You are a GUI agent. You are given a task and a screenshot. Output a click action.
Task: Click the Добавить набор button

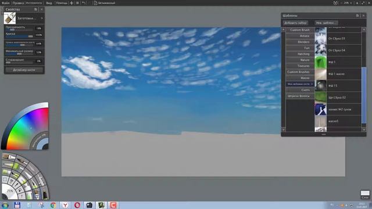pos(295,23)
